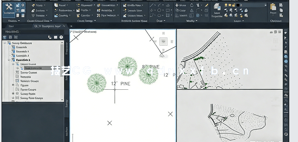Screen dimensions: 298x142
Task: Select the Network Groups tree item
Action: [29, 81]
